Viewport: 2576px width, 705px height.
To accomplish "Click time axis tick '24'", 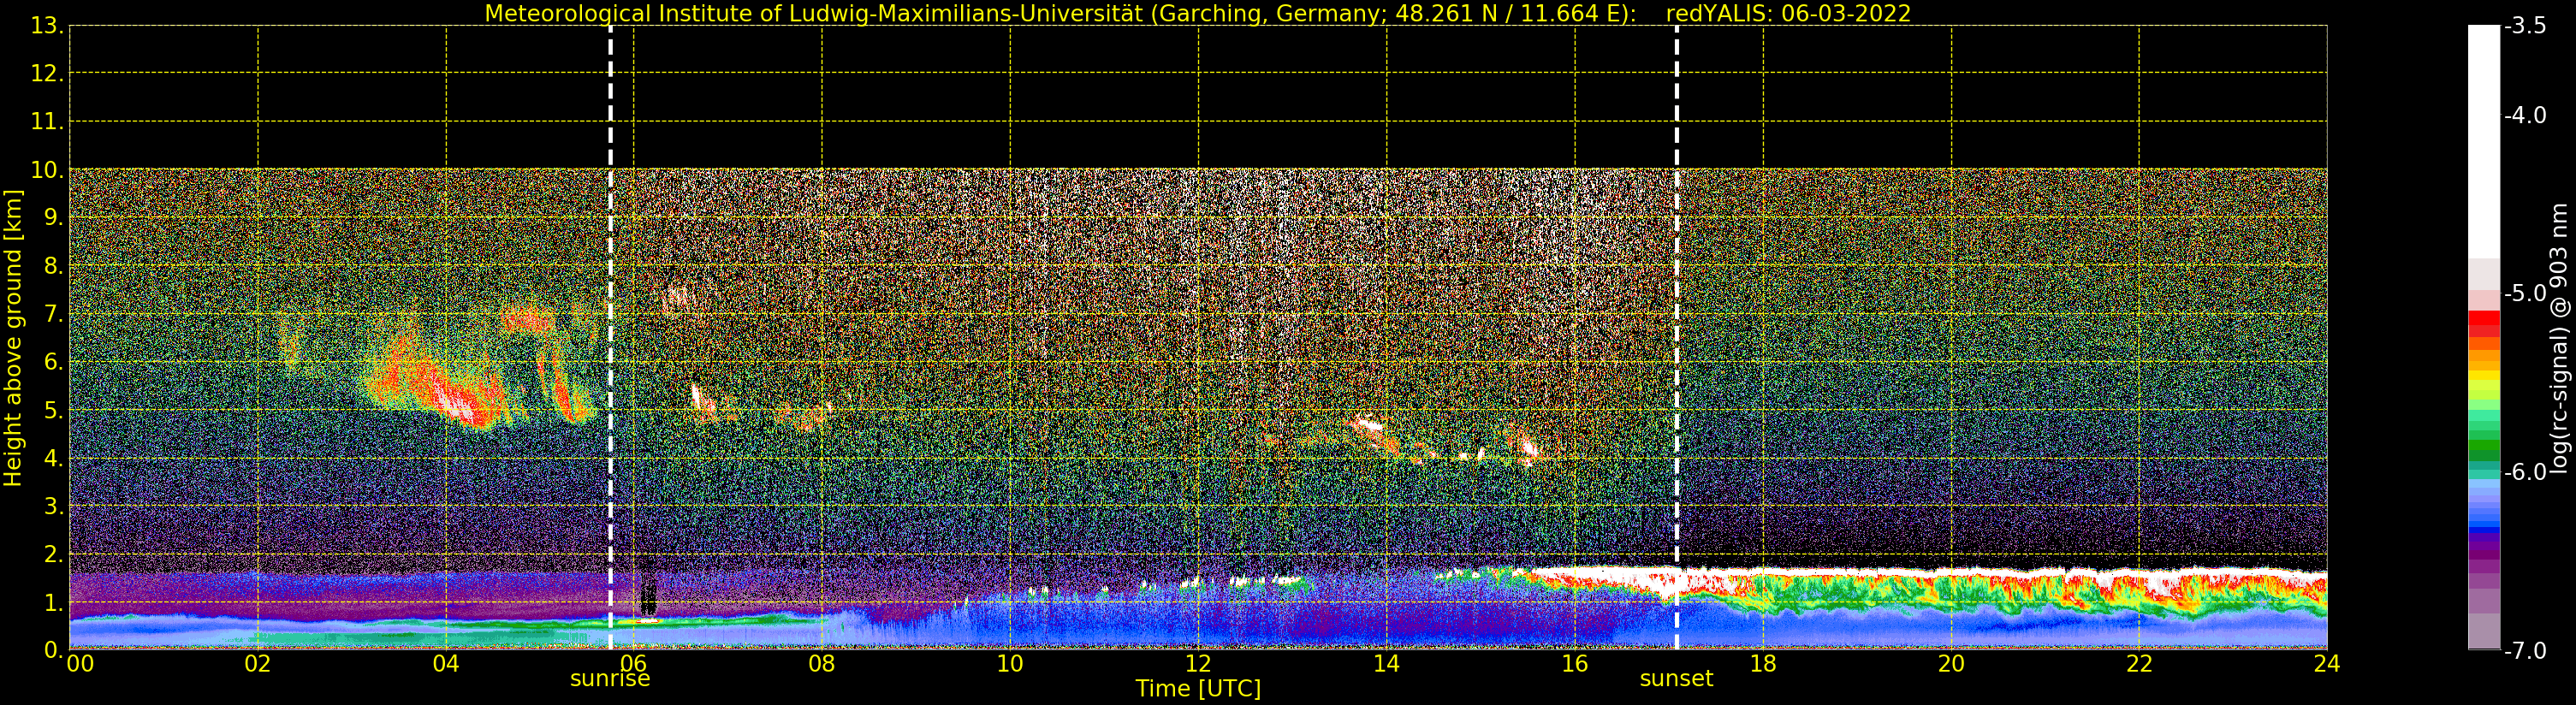I will click(x=2327, y=664).
